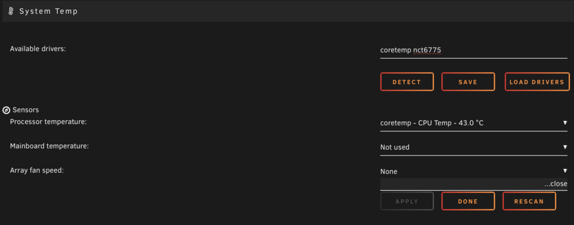This screenshot has width=574, height=225.
Task: Select the Sensors section label
Action: [x=26, y=110]
